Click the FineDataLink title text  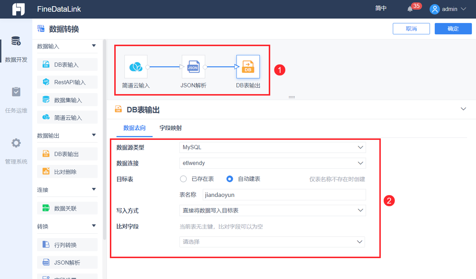tap(59, 9)
